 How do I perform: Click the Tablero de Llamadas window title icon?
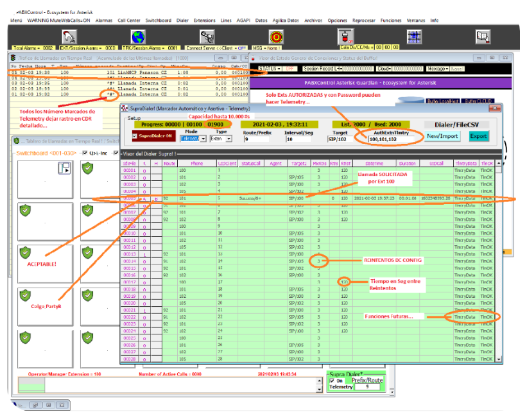pyautogui.click(x=17, y=141)
